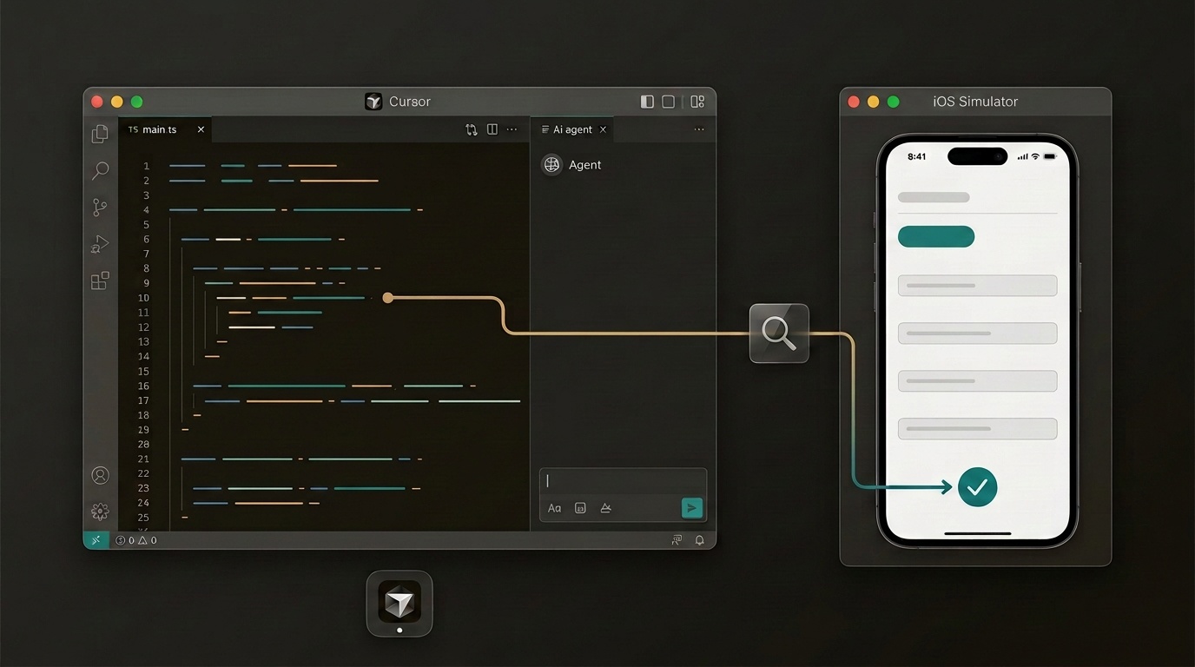Open notifications bell in status bar
The width and height of the screenshot is (1195, 667).
(699, 540)
